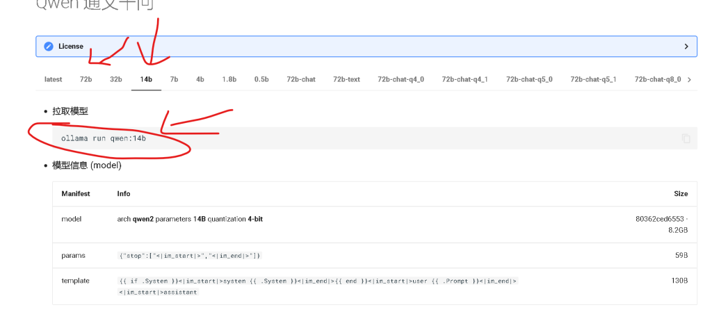The image size is (712, 312).
Task: Click the 8.2GB size value
Action: (678, 231)
